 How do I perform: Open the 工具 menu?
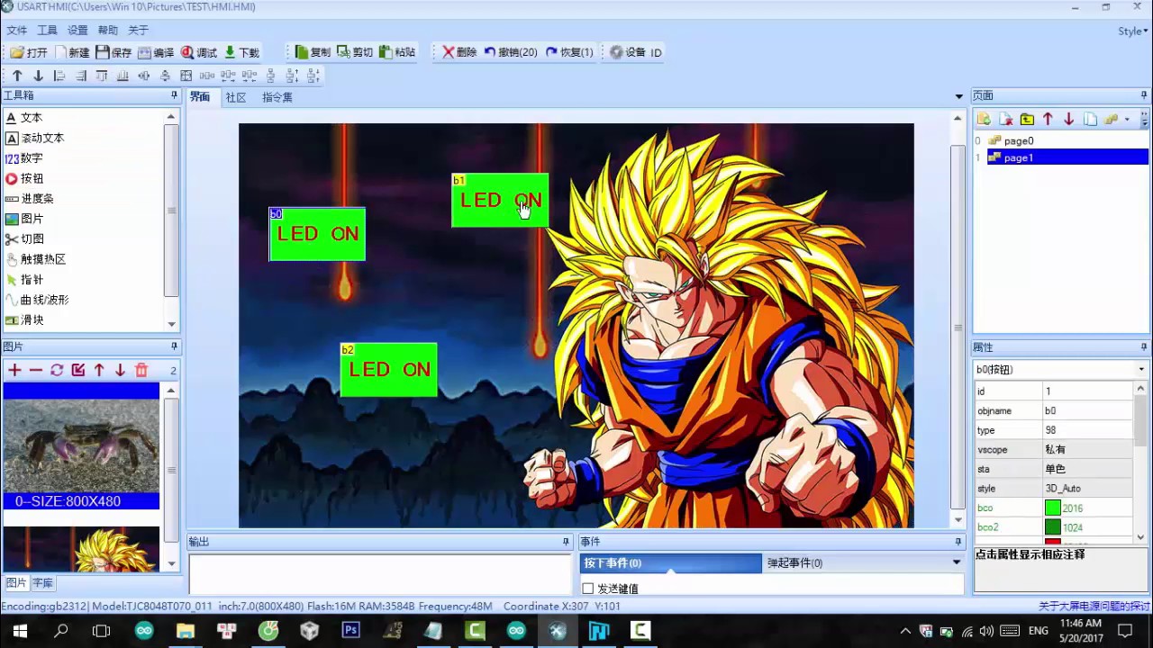coord(47,31)
